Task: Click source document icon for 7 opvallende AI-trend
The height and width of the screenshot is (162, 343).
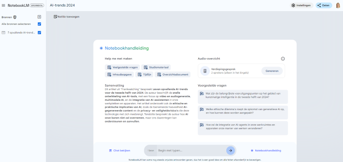Action: point(3,33)
